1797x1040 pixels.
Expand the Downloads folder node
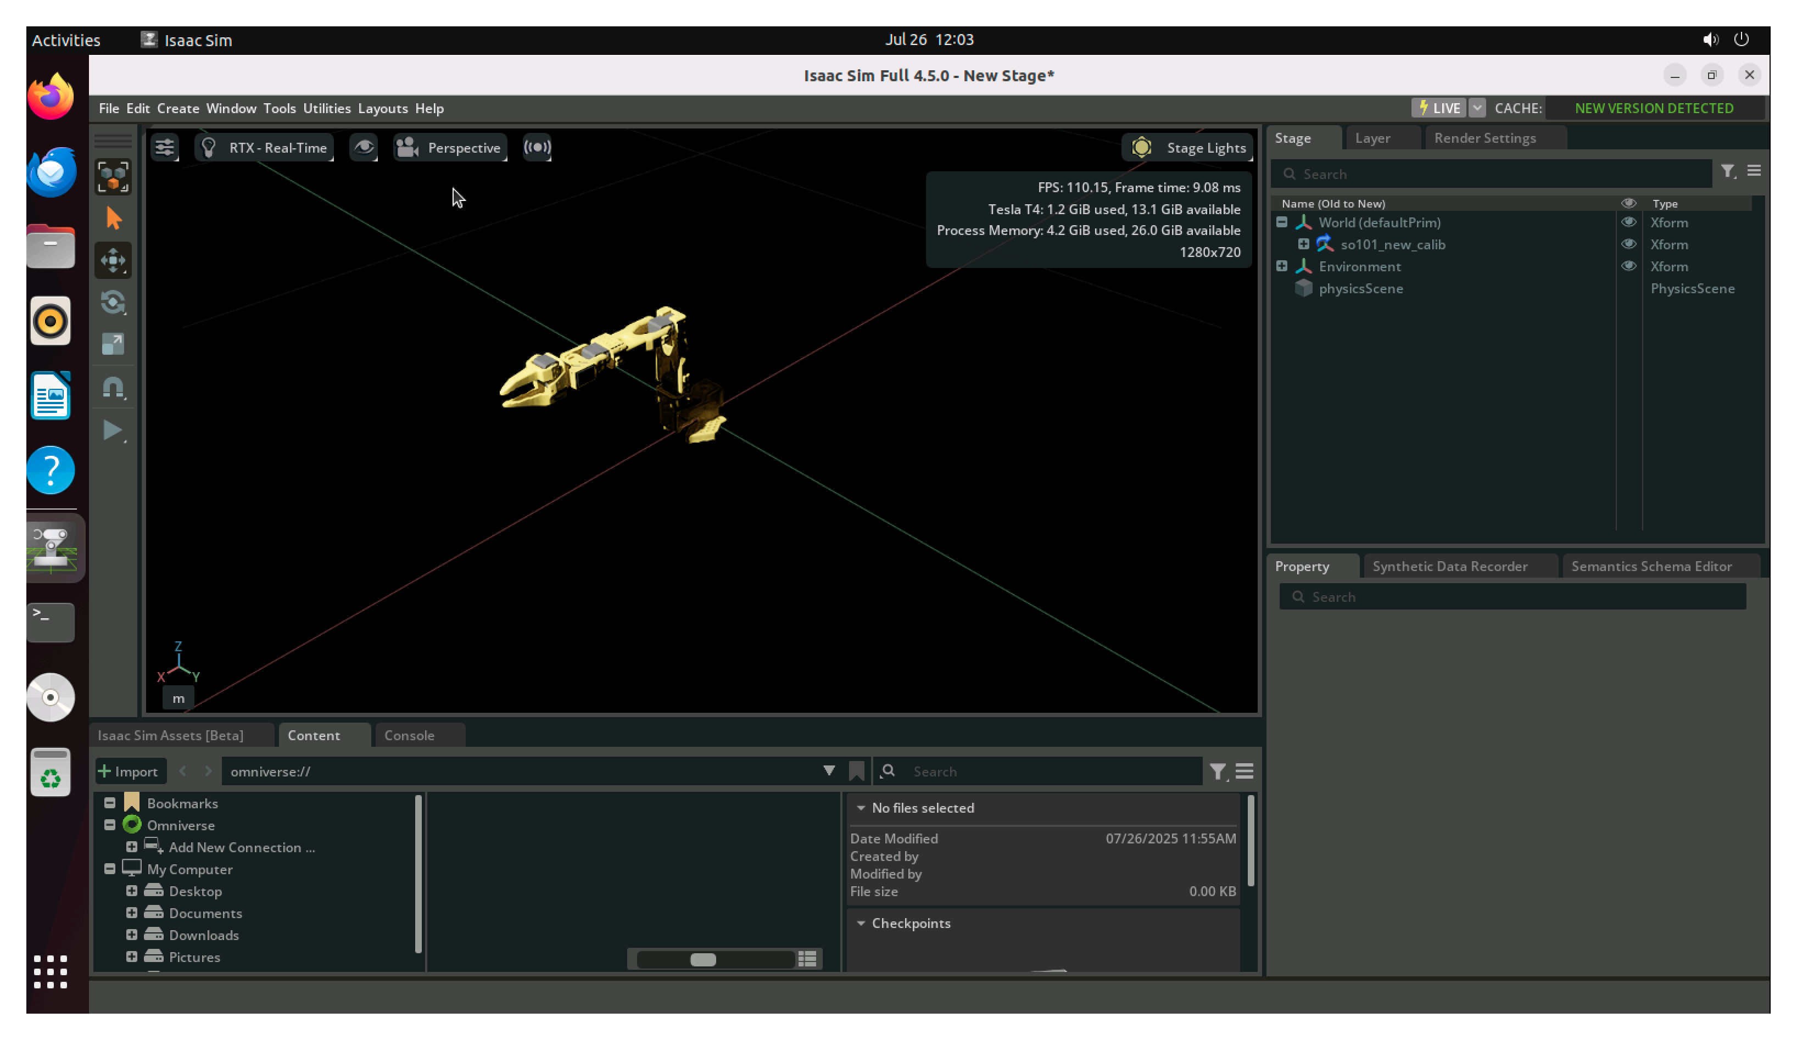point(132,935)
